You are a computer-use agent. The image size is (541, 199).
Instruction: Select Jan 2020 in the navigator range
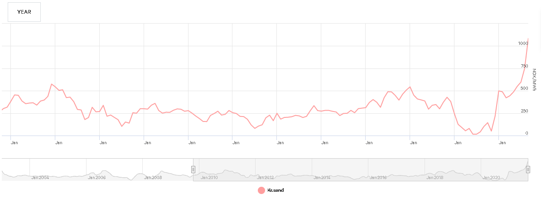(491, 177)
